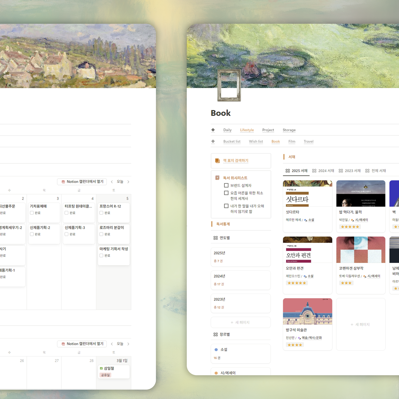Screen dimensions: 399x399
Task: Click the book icon beside 책 표지 검색하기
Action: tap(217, 161)
